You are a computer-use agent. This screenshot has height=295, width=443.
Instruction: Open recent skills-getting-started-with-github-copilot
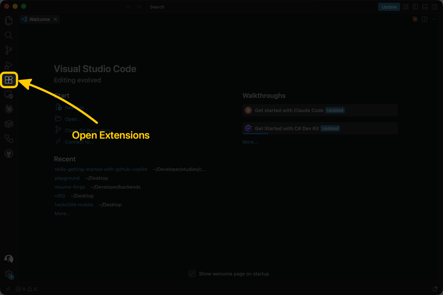tap(101, 169)
